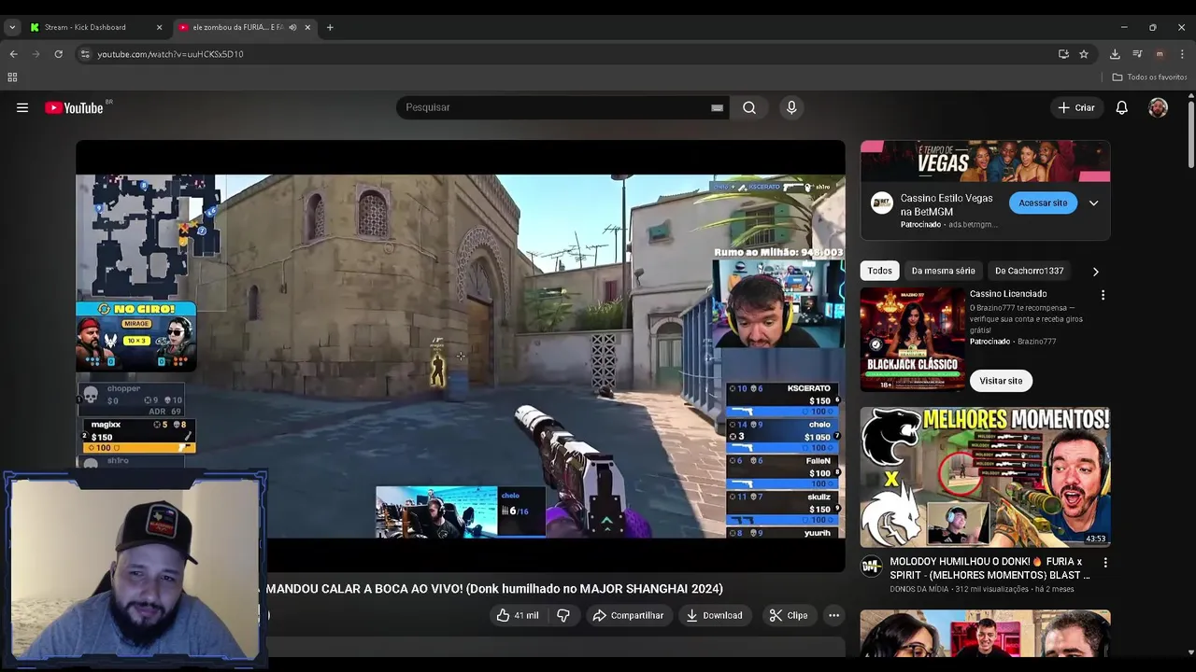The height and width of the screenshot is (672, 1196).
Task: Open the Blackjack Clássico ad thumbnail
Action: 913,339
